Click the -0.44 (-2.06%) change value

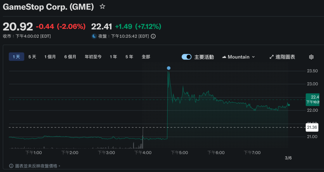point(61,27)
